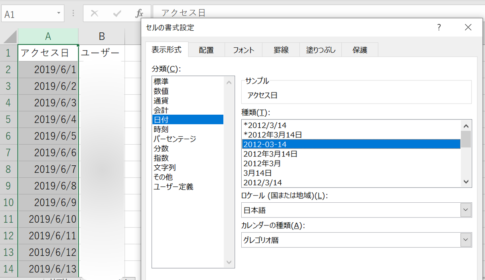
Task: Open the 塗りつぶし tab
Action: 321,50
